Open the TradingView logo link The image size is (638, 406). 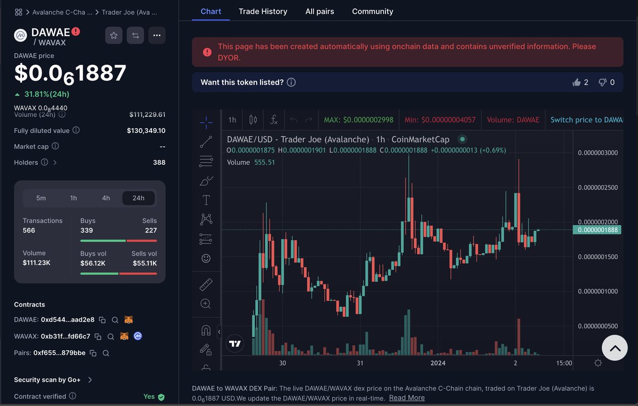[x=234, y=344]
